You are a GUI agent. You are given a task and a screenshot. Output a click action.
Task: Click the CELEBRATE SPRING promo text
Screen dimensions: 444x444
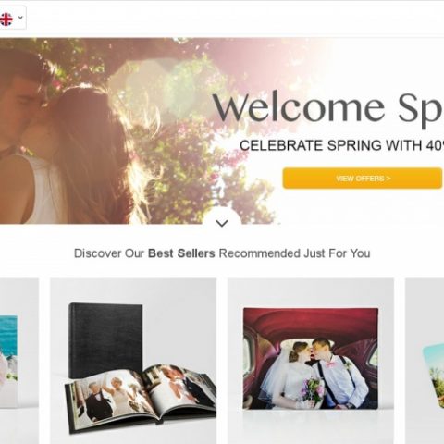341,145
